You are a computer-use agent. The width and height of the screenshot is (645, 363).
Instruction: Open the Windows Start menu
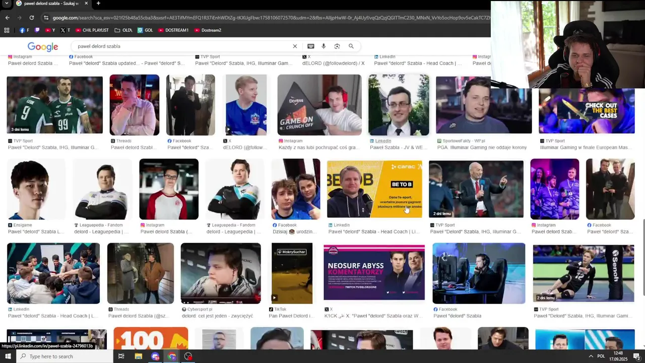pos(8,356)
